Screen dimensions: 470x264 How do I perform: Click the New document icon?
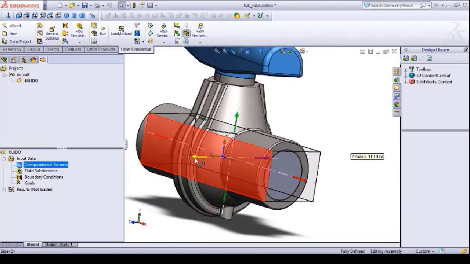click(x=60, y=5)
